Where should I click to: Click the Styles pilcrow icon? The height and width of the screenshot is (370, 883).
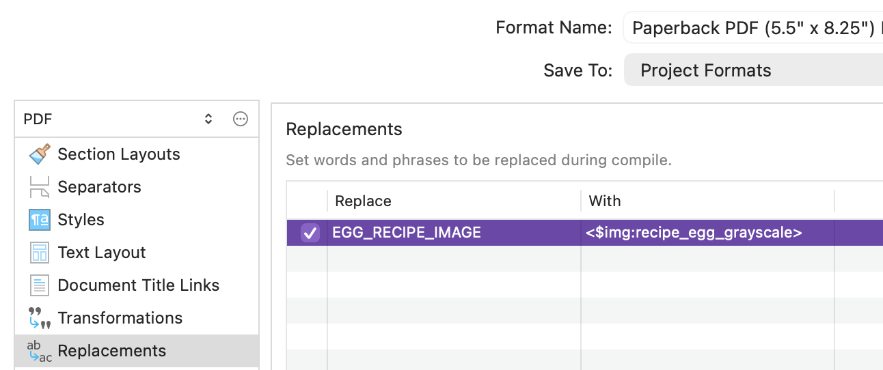[40, 220]
